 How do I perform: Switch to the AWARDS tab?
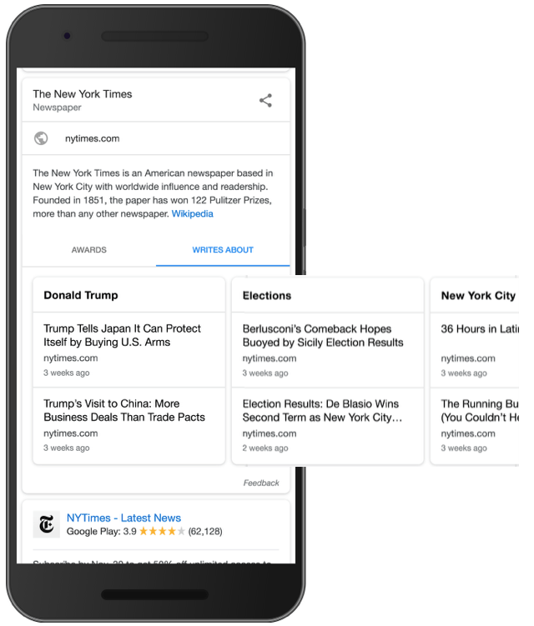coord(88,250)
